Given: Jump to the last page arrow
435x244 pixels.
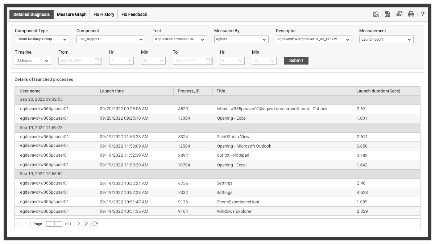Looking at the screenshot, I should (86, 224).
